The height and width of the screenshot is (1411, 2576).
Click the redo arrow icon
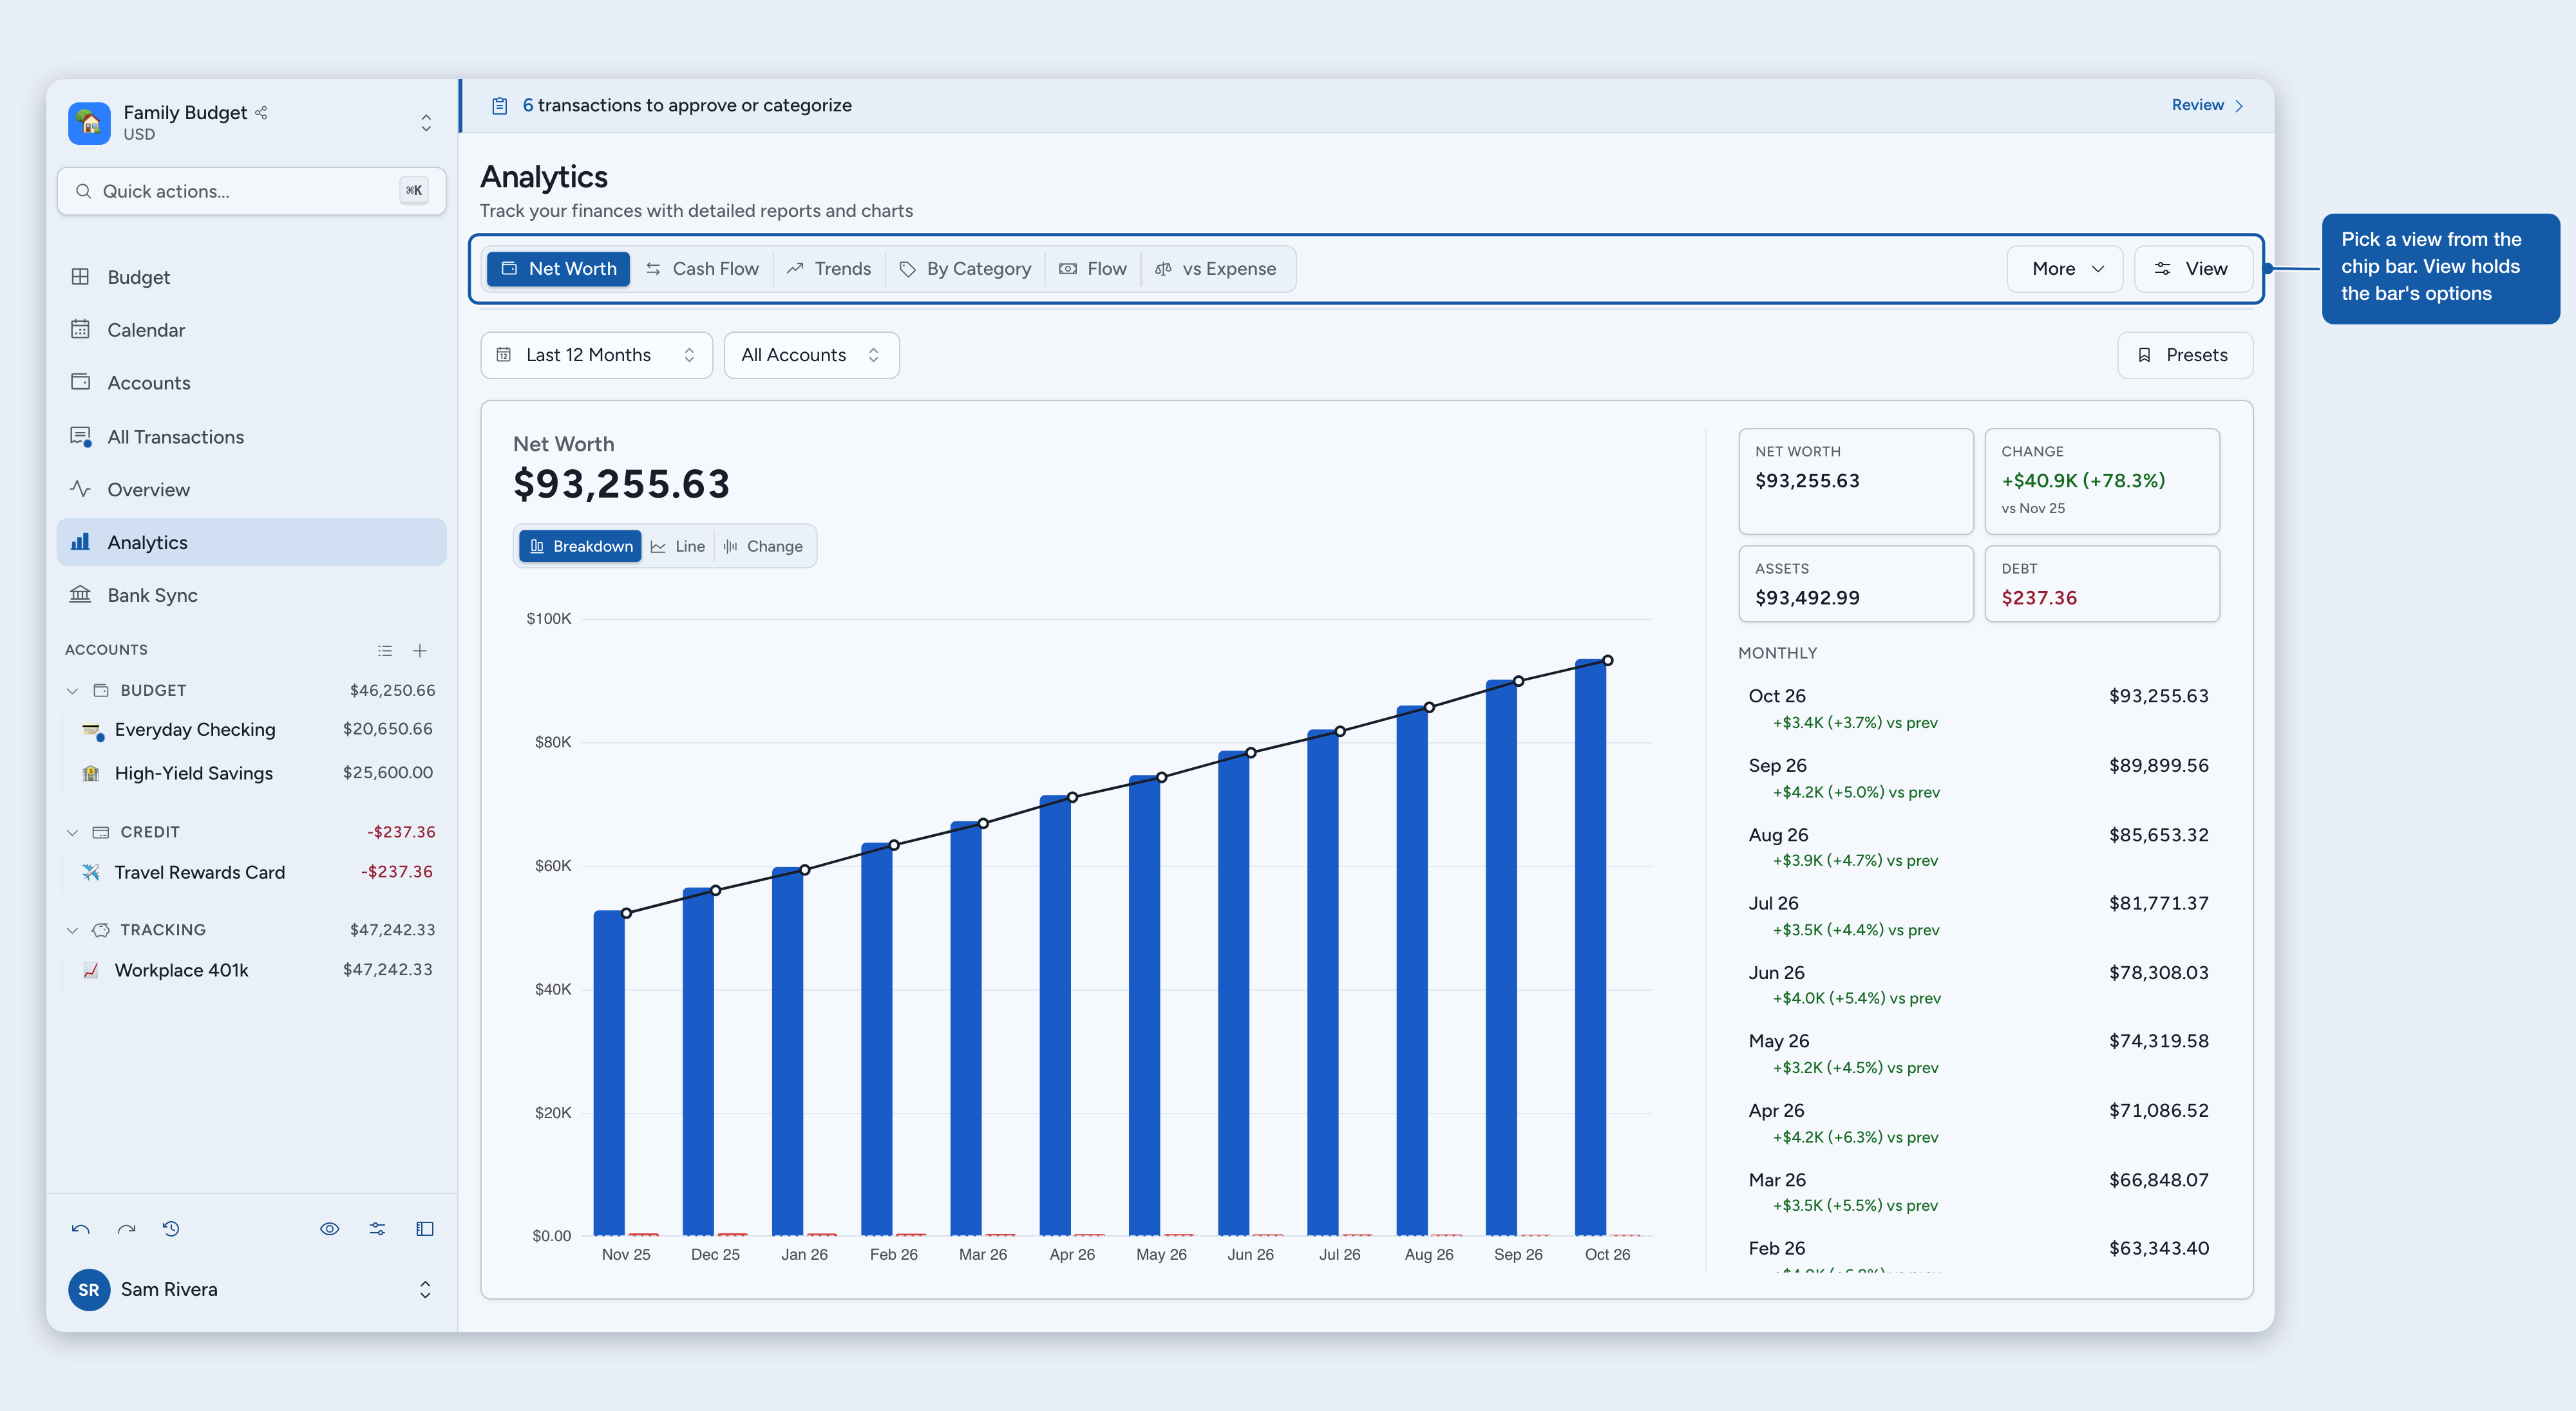(x=126, y=1229)
